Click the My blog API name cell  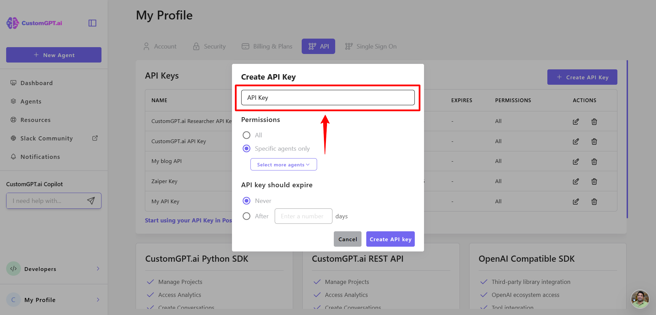166,161
